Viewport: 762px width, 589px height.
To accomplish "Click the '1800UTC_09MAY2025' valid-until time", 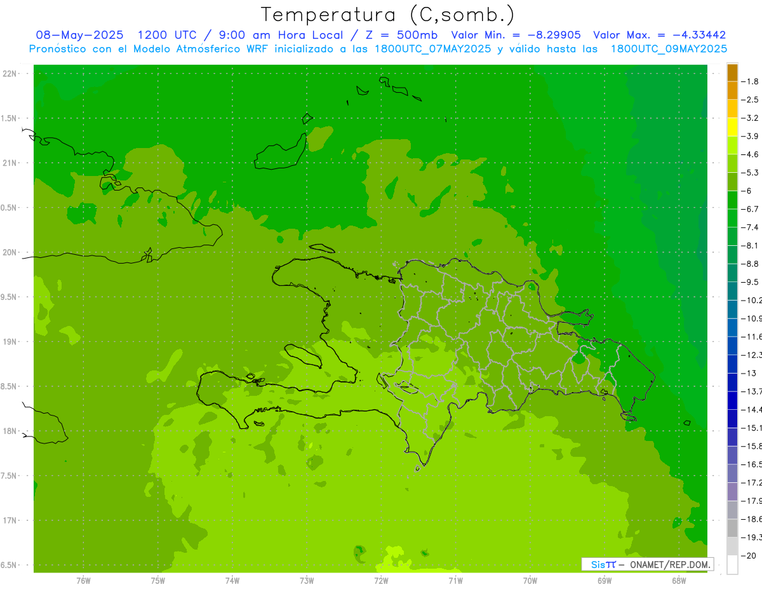I will click(669, 49).
